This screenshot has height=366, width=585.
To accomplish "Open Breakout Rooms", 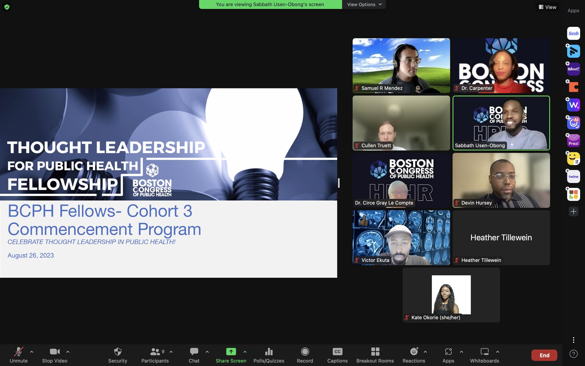I will (375, 355).
